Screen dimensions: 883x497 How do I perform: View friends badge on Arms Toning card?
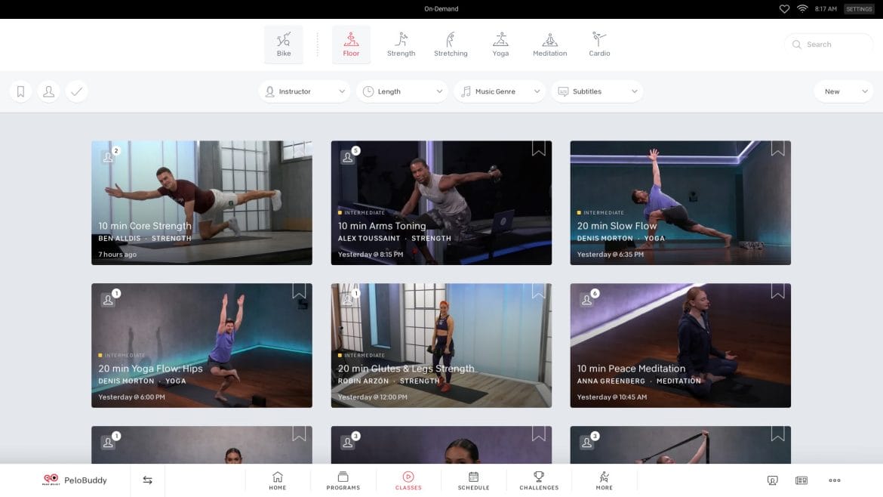coord(349,155)
